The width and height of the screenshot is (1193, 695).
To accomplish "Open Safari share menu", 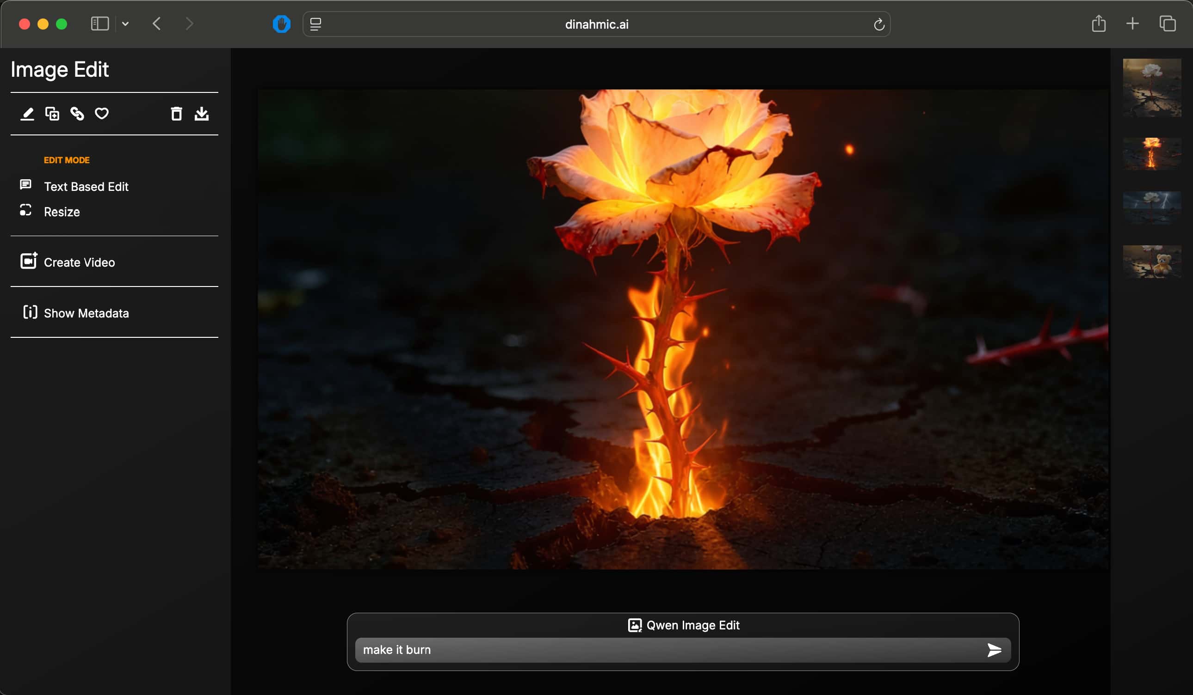I will coord(1098,24).
